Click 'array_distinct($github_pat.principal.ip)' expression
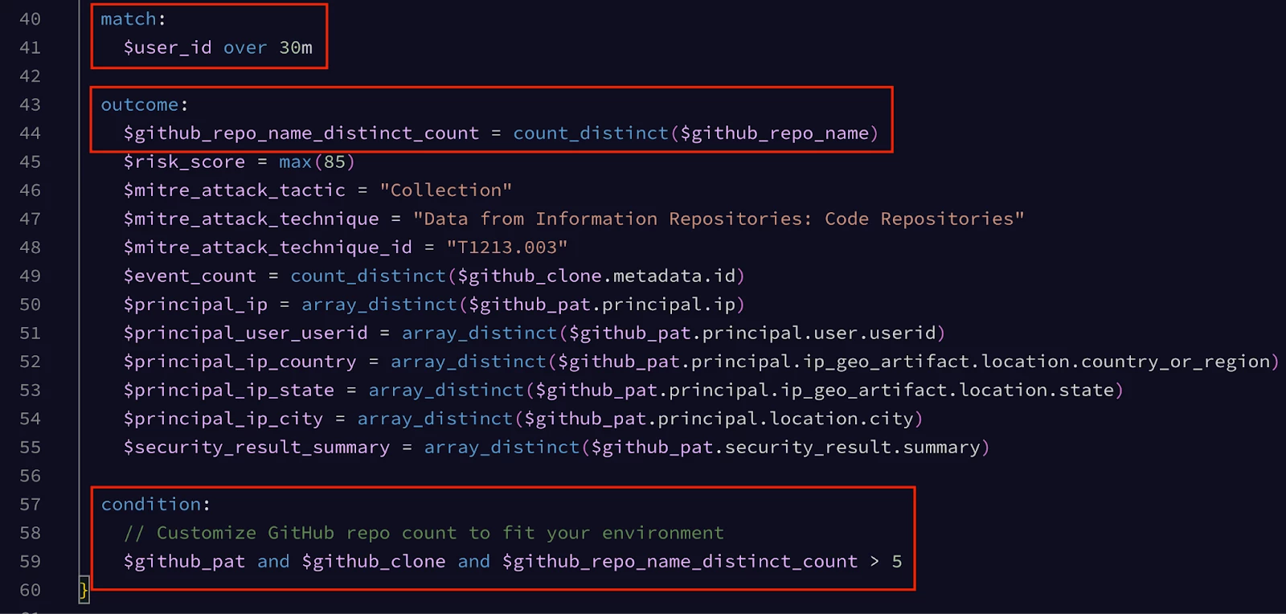Image resolution: width=1286 pixels, height=614 pixels. click(x=523, y=305)
